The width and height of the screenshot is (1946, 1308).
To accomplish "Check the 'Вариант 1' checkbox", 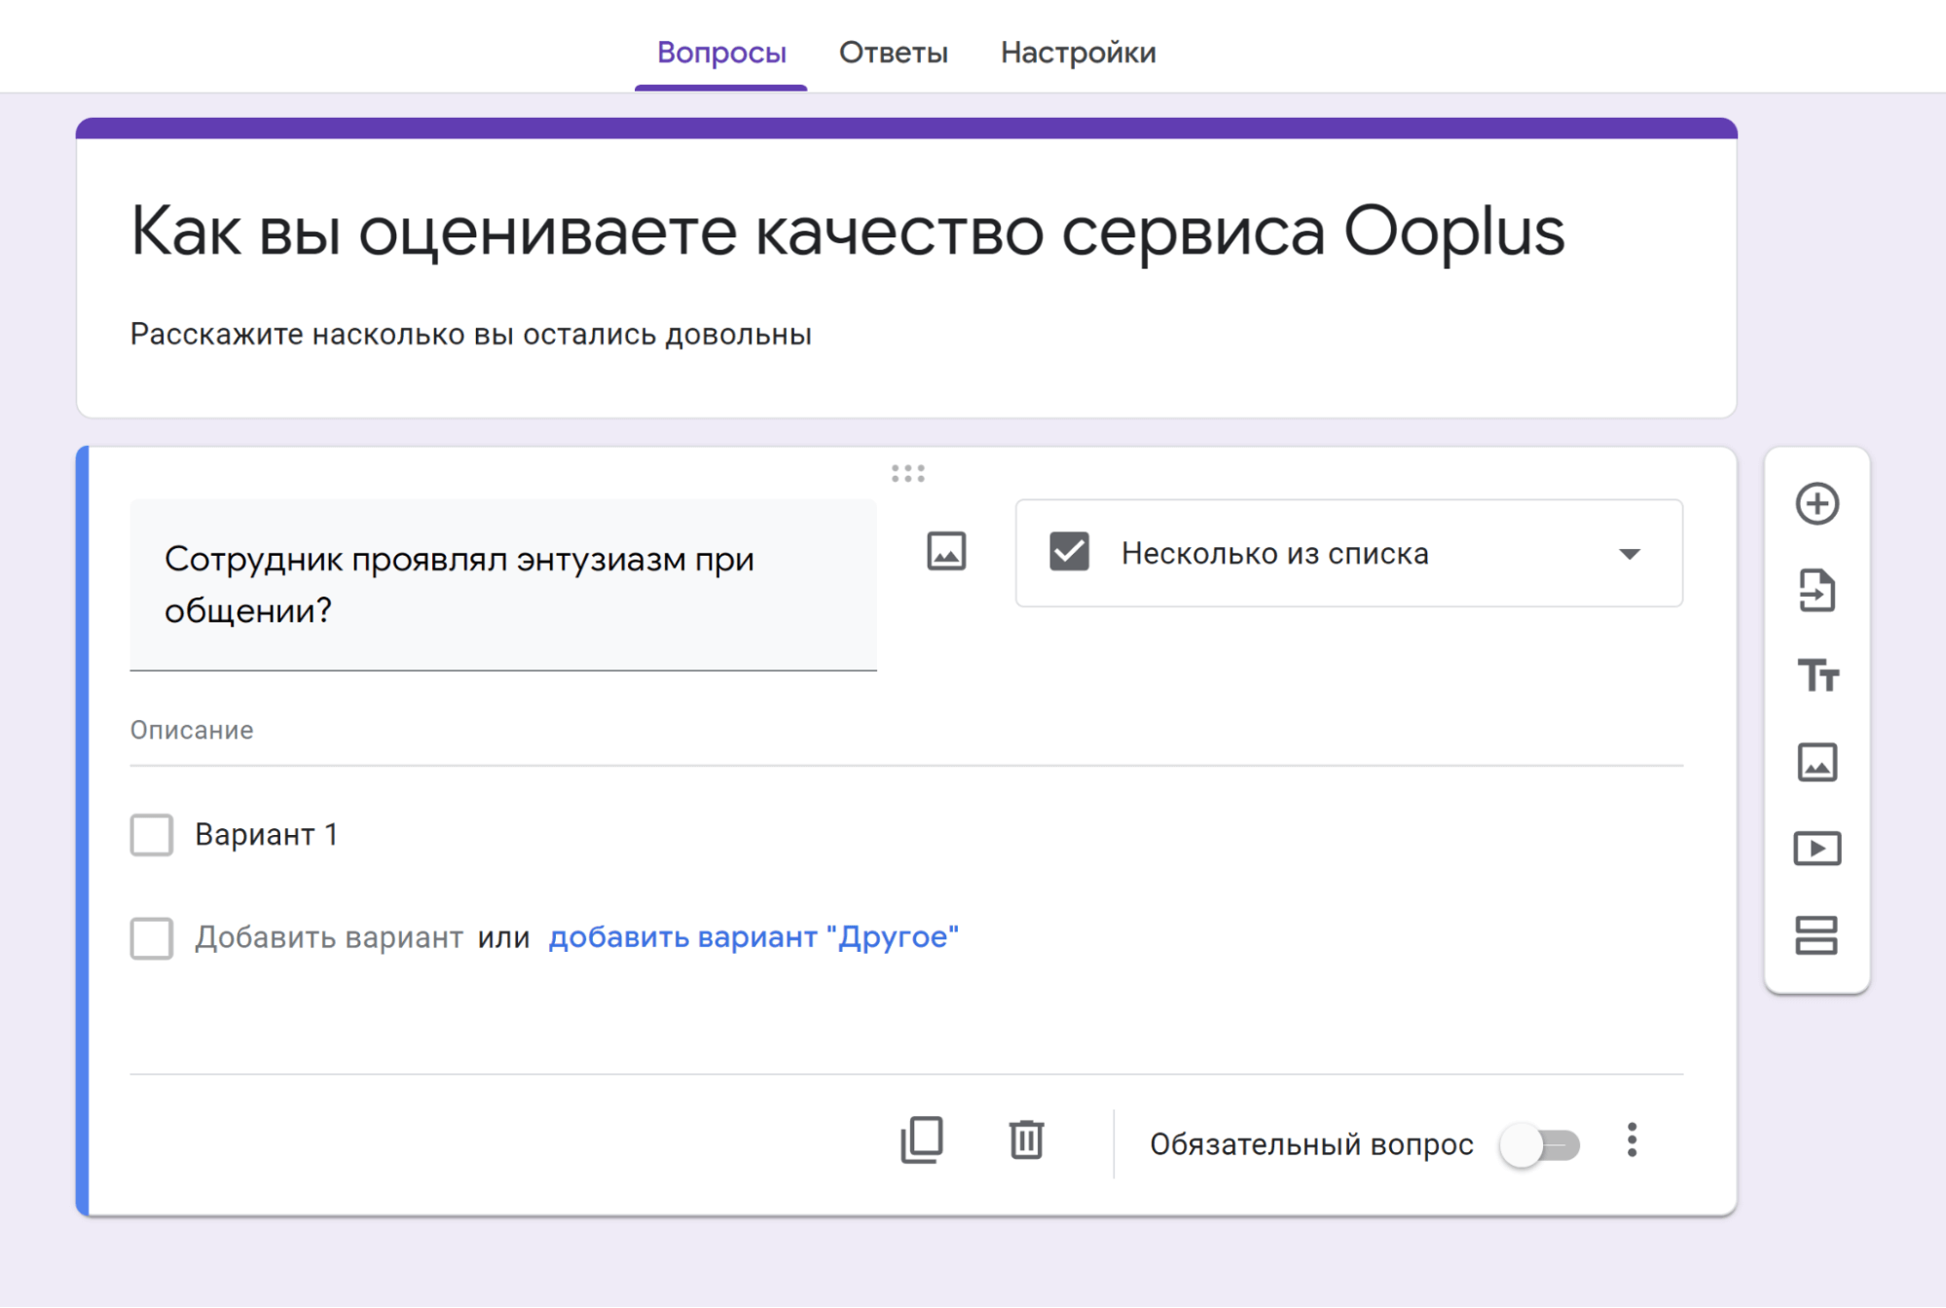I will [x=152, y=835].
